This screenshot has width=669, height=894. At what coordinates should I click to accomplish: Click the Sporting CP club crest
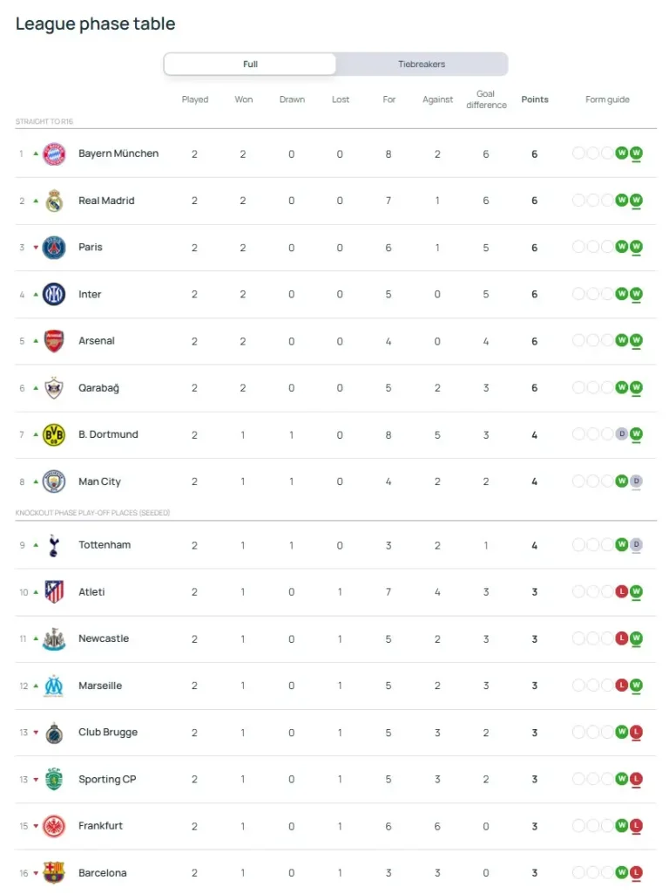54,779
